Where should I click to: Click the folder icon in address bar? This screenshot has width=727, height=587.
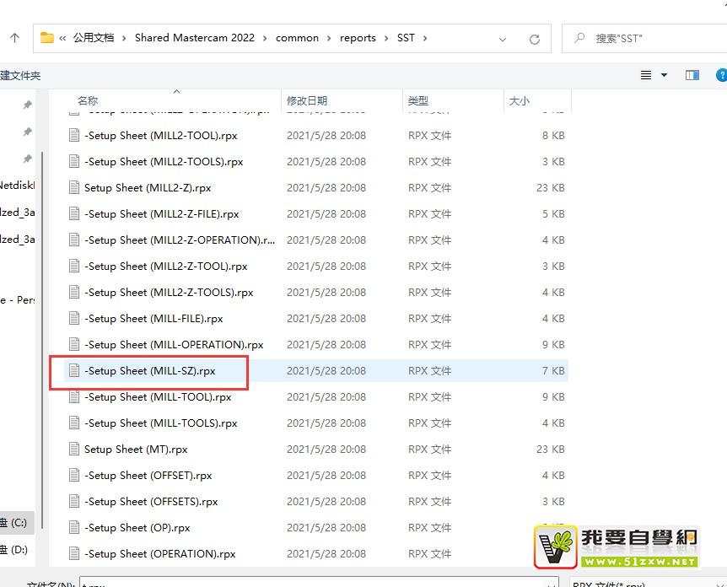click(46, 38)
